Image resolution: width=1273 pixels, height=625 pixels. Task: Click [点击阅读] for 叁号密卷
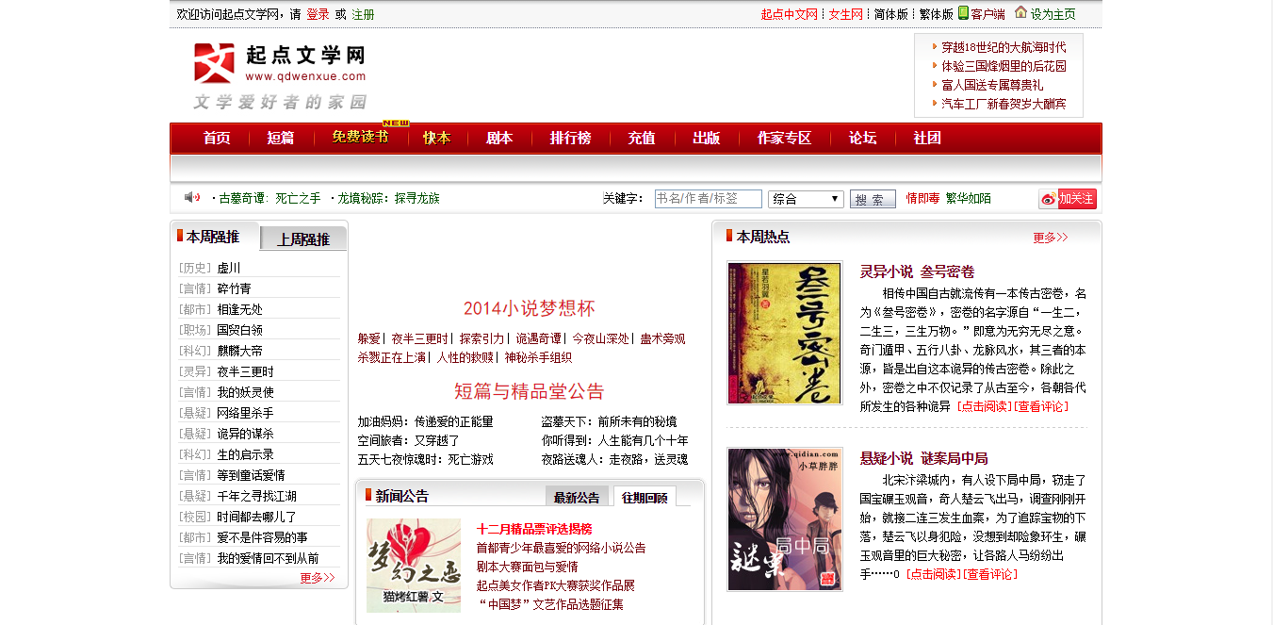pos(985,406)
